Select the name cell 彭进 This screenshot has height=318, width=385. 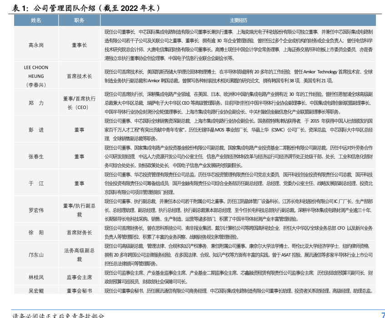click(x=36, y=130)
